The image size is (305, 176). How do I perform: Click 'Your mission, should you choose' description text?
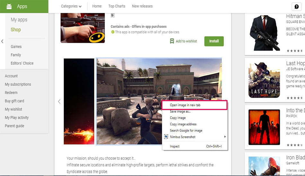point(101,158)
